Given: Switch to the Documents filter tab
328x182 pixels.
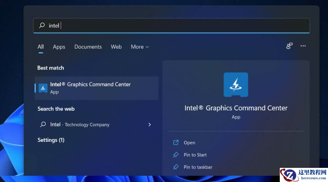Looking at the screenshot, I should coord(88,47).
